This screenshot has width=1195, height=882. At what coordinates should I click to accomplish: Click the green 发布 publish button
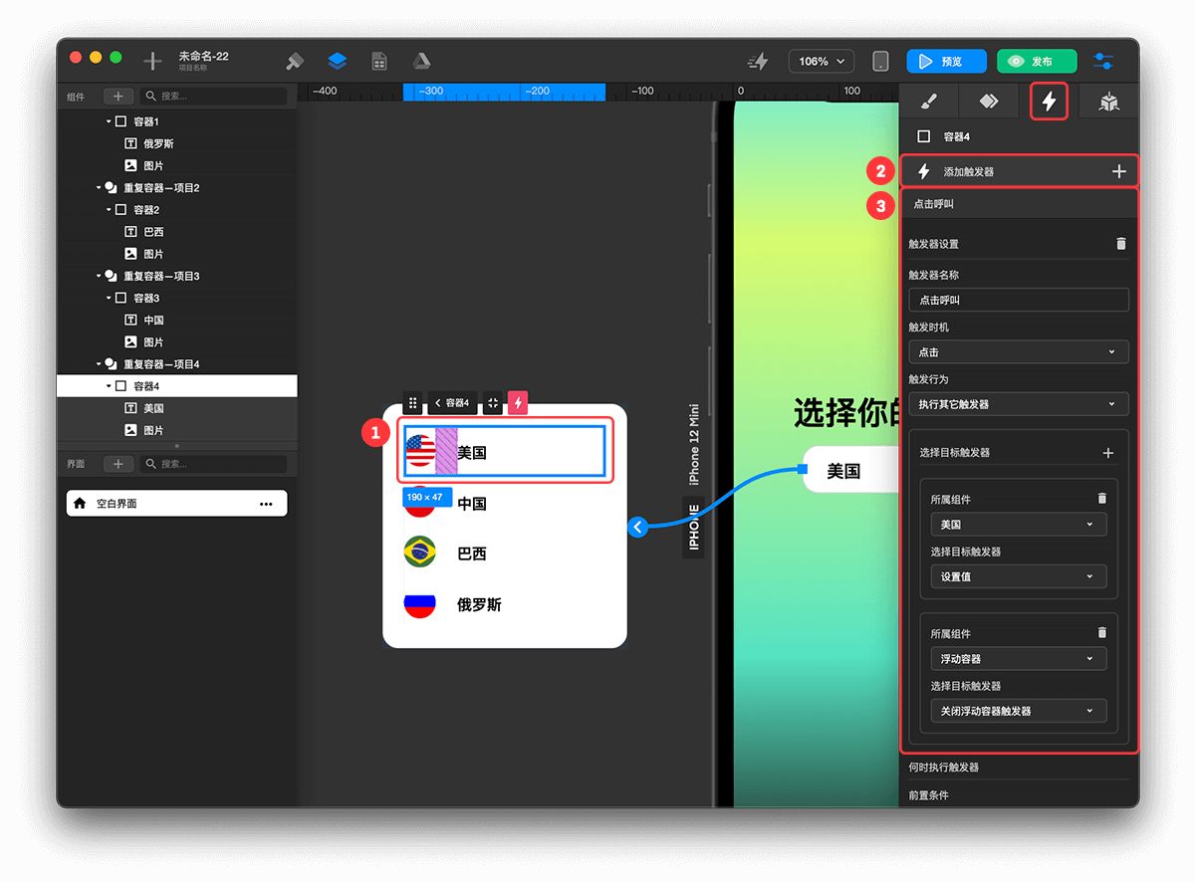click(x=1037, y=62)
